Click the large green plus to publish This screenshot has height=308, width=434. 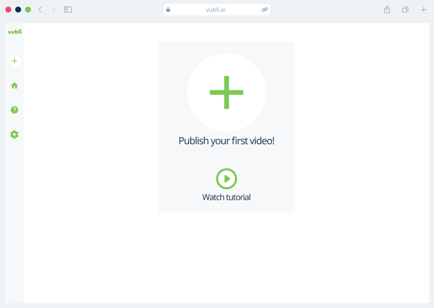pyautogui.click(x=226, y=92)
